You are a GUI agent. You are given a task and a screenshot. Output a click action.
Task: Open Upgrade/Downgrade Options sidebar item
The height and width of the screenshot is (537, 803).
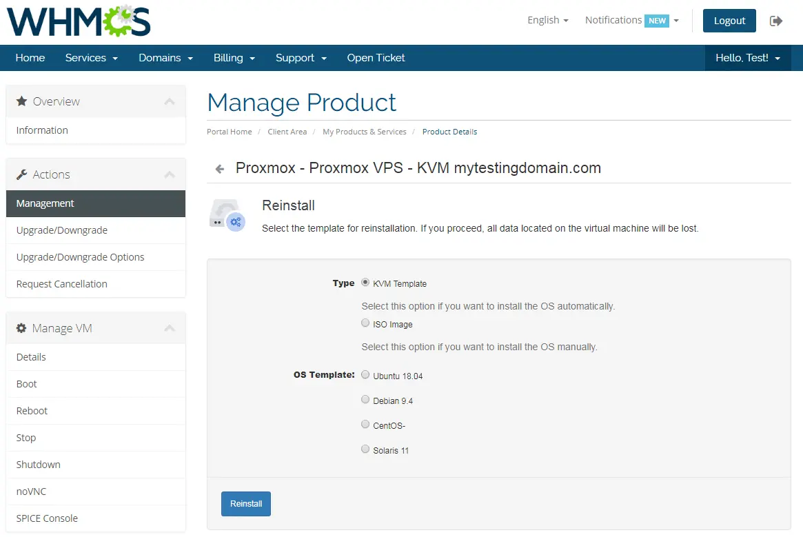point(96,257)
